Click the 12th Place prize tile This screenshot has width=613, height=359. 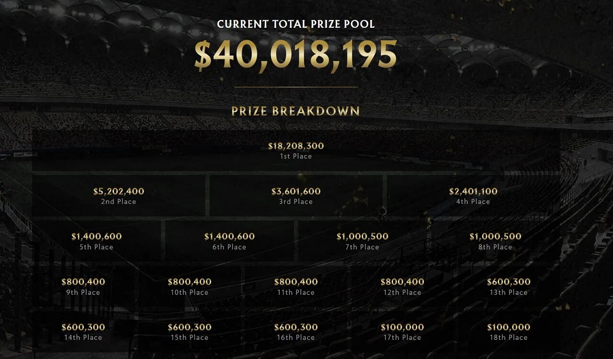coord(402,286)
